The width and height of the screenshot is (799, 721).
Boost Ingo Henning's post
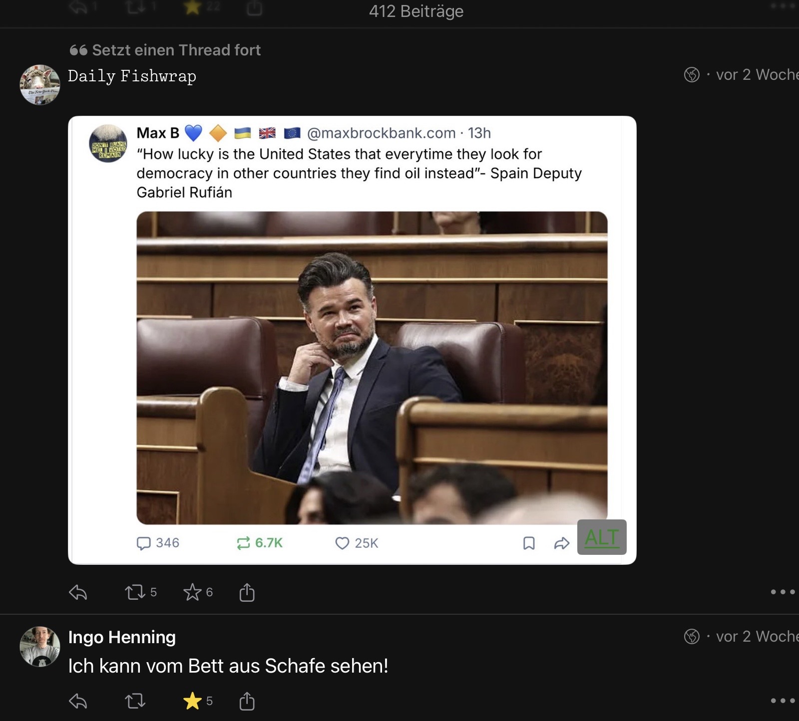(135, 702)
